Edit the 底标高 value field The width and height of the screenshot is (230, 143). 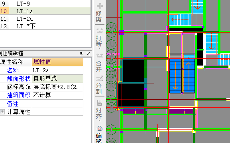coord(57,87)
